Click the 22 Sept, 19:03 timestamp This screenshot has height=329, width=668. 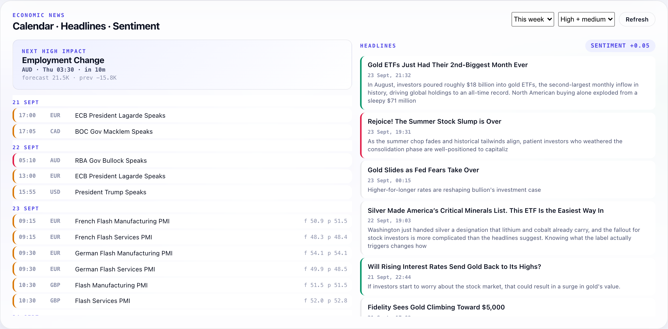click(x=389, y=221)
